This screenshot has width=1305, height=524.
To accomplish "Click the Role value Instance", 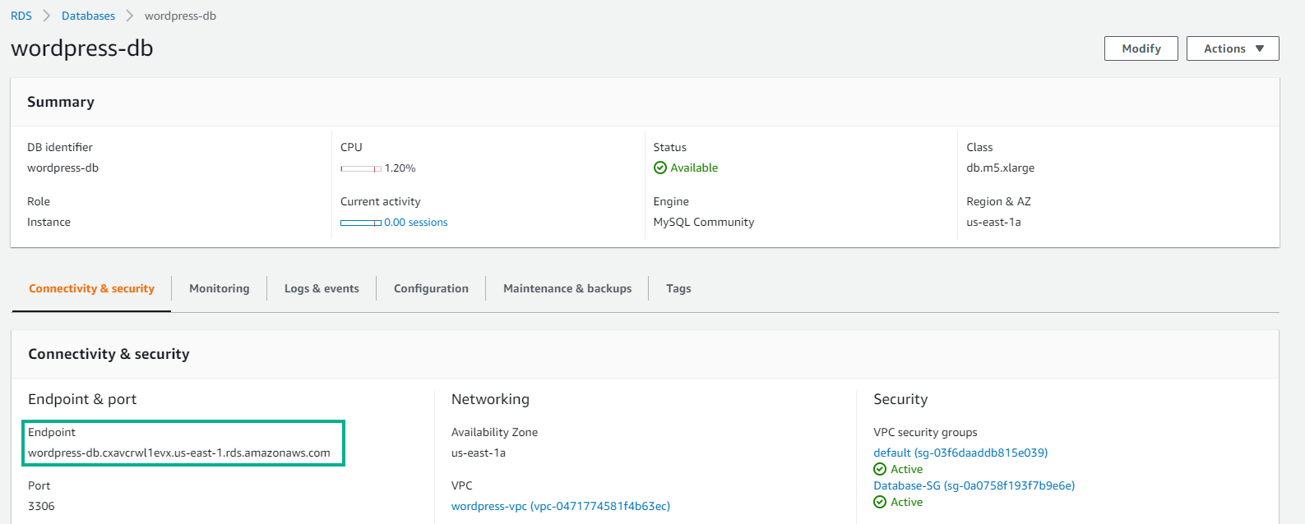I will point(49,222).
